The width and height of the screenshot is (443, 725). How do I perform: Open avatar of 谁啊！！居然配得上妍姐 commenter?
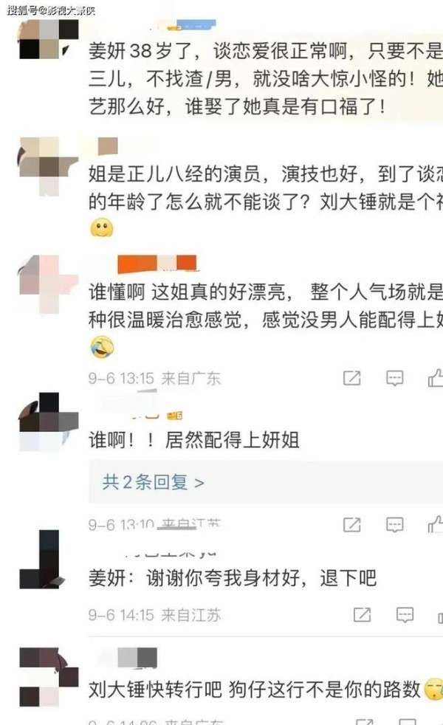(x=49, y=422)
